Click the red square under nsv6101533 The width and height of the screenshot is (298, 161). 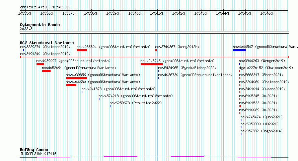(x=240, y=106)
